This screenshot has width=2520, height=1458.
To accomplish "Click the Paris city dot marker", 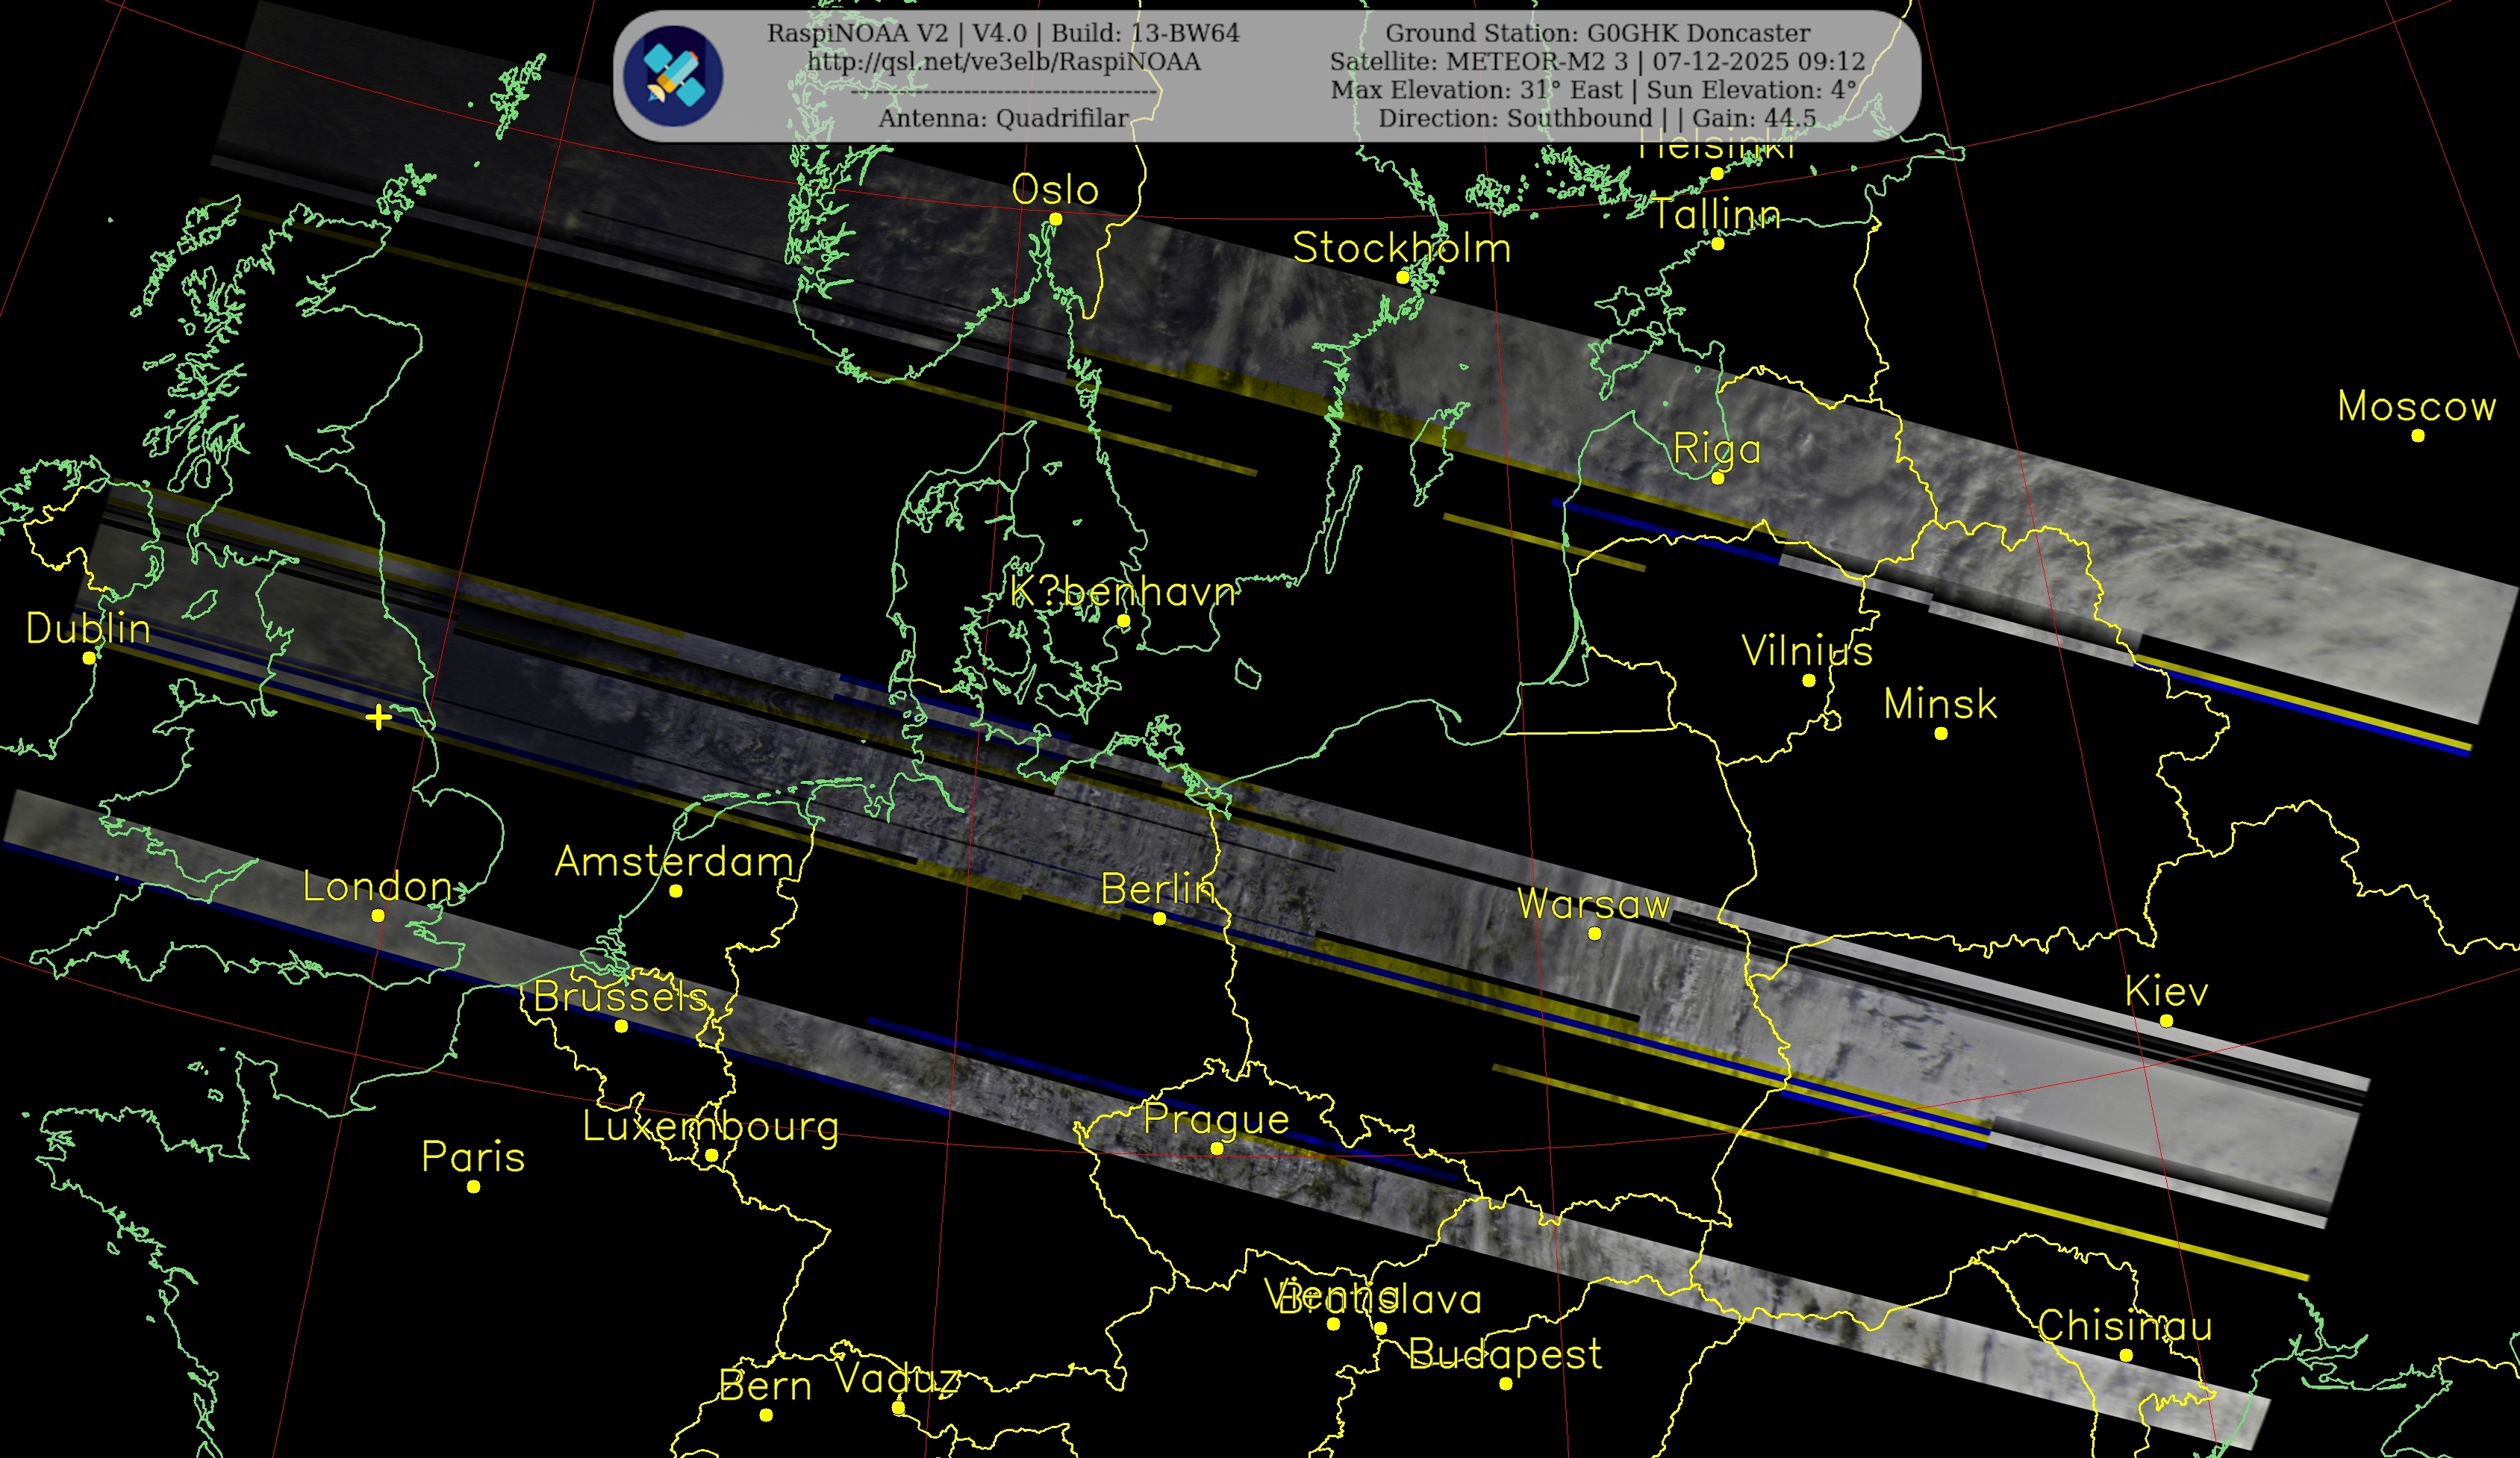I will (x=473, y=1187).
